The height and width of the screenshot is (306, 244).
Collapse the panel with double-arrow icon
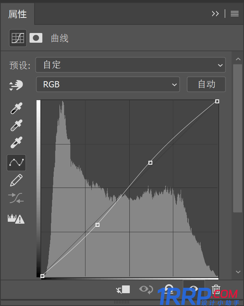215,14
